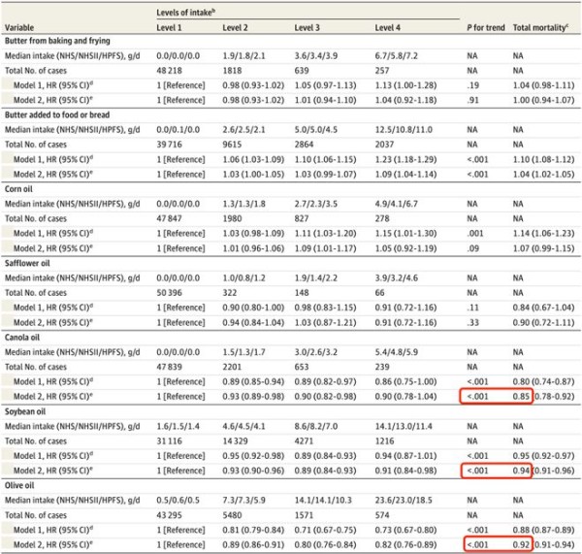This screenshot has width=582, height=554.
Task: Click the hazard ratio "0.94 (0.87-1.01)"
Action: 405,456
